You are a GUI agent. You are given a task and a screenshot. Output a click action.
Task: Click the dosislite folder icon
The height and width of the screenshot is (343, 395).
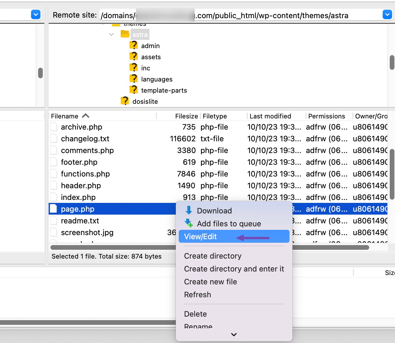(x=125, y=101)
